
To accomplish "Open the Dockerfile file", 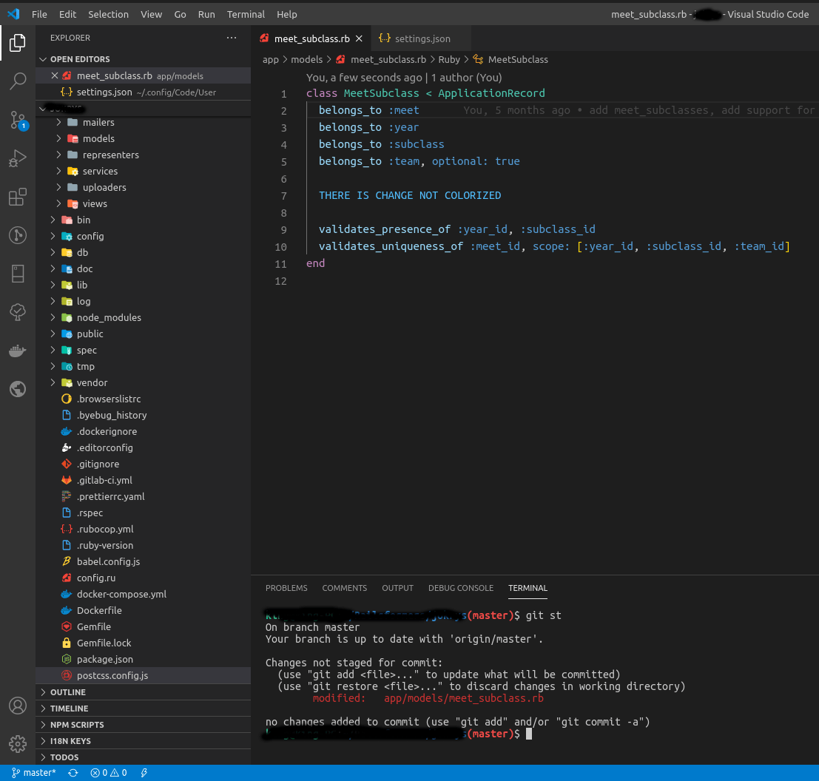I will tap(143, 610).
